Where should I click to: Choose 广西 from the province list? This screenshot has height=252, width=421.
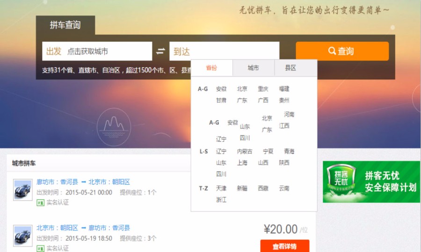click(263, 101)
